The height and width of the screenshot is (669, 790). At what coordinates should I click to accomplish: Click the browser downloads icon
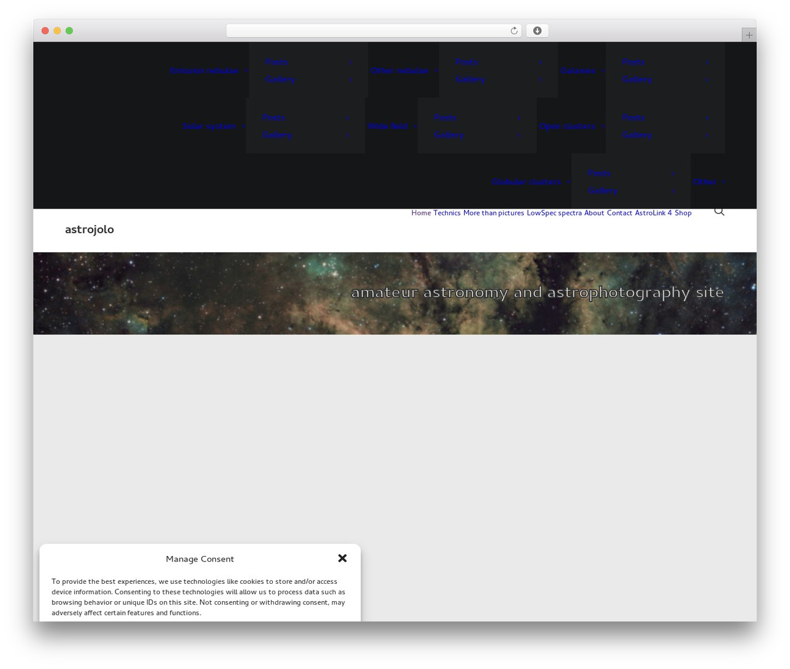[537, 31]
